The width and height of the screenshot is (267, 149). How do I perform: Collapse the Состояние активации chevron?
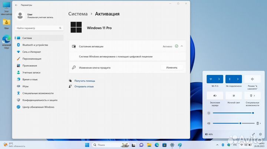pyautogui.click(x=182, y=46)
